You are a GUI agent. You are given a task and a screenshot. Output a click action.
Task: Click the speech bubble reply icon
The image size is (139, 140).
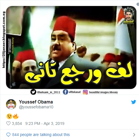point(8,135)
